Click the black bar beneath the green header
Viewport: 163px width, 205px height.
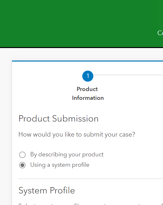[x=81, y=47]
